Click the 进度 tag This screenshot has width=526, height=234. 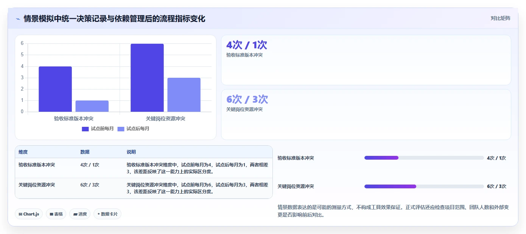[80, 214]
